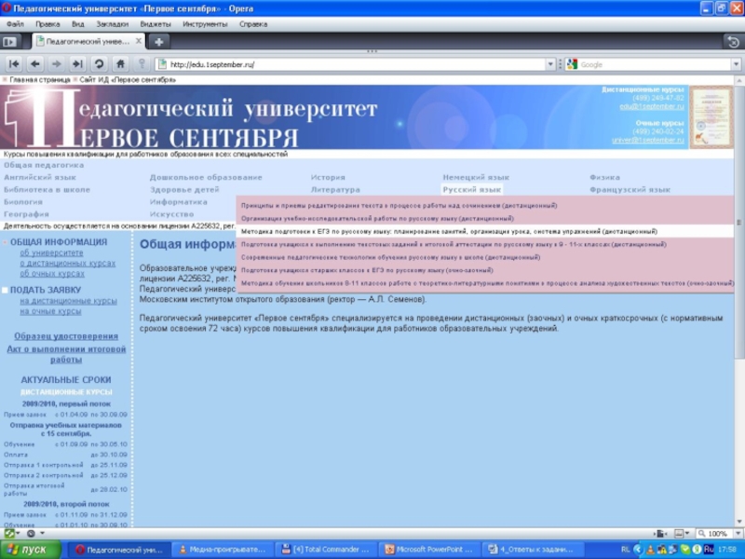Click the Литература category

(335, 190)
